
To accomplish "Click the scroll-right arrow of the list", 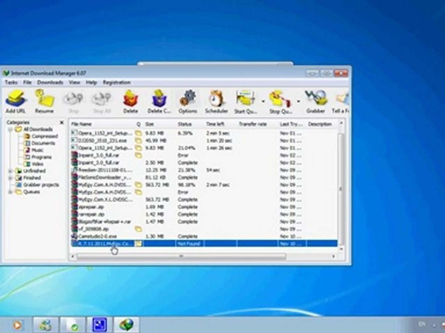I will pyautogui.click(x=333, y=256).
